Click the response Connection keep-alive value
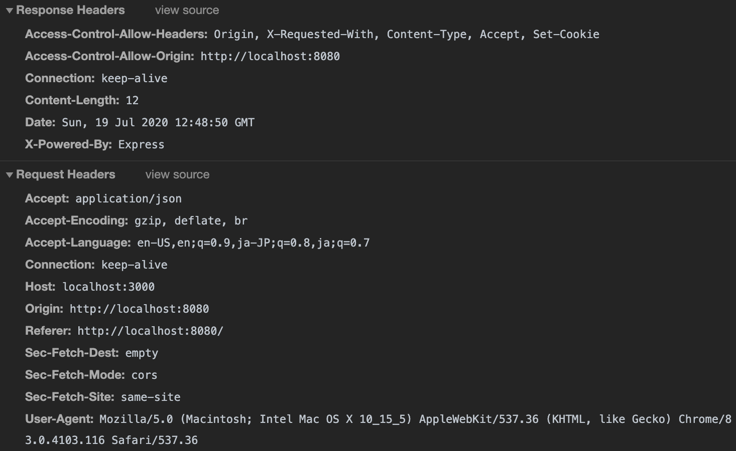This screenshot has height=451, width=736. point(135,78)
